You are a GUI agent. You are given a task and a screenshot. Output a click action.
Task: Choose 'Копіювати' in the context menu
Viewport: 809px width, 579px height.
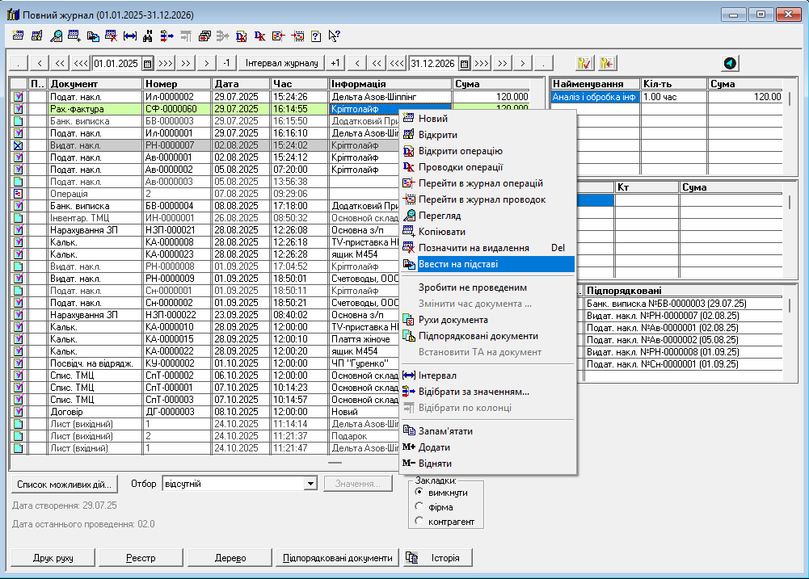441,232
